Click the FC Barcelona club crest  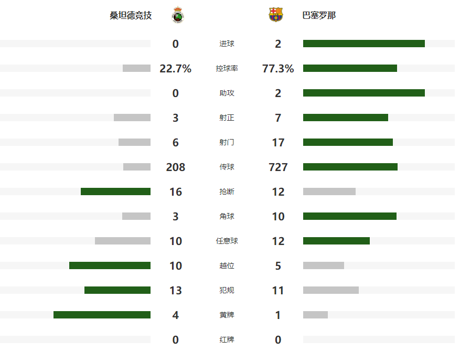(x=275, y=15)
